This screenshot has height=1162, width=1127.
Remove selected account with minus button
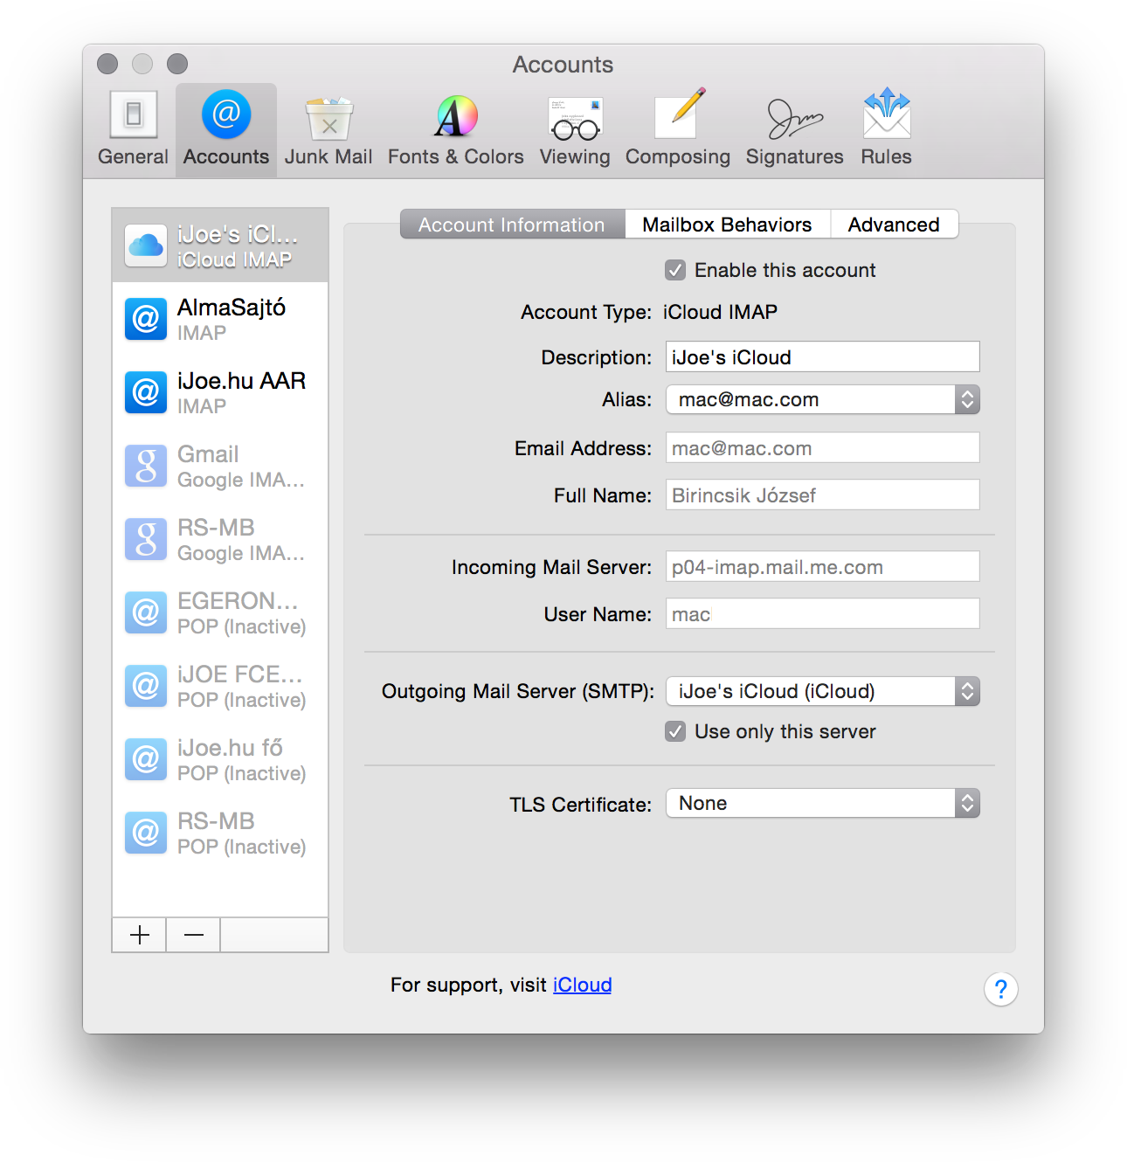pyautogui.click(x=194, y=935)
